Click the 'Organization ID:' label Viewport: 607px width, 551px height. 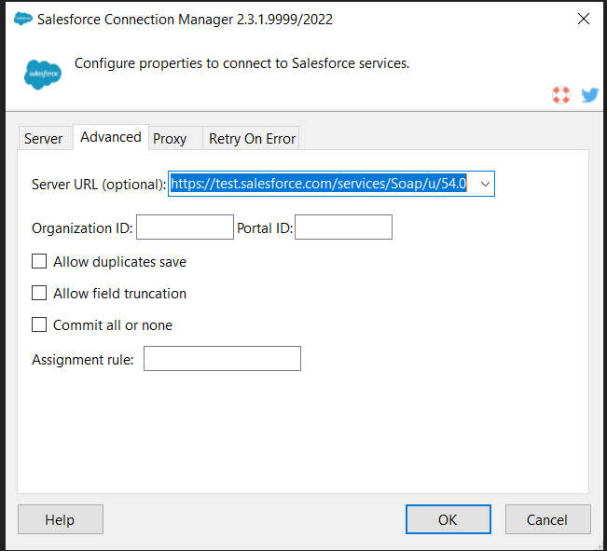click(82, 228)
